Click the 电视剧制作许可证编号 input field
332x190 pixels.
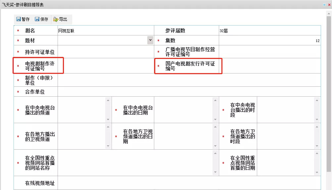tap(106, 66)
